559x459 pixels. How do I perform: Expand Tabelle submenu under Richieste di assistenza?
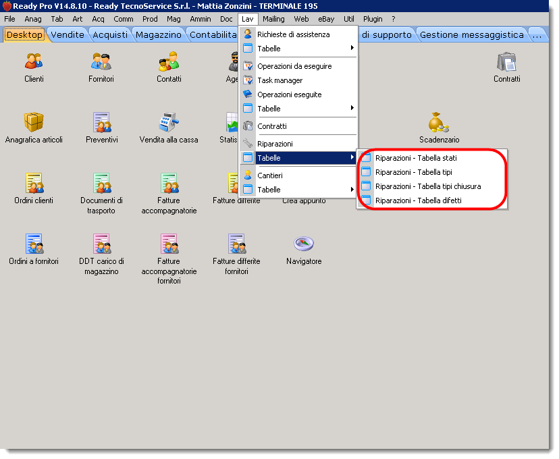tap(298, 49)
